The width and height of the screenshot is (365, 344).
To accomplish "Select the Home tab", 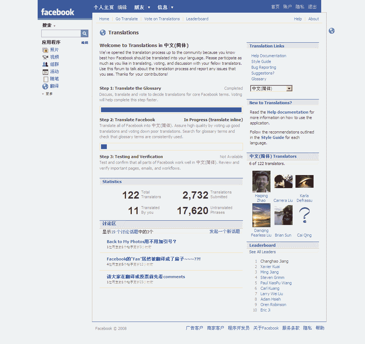I will click(104, 19).
